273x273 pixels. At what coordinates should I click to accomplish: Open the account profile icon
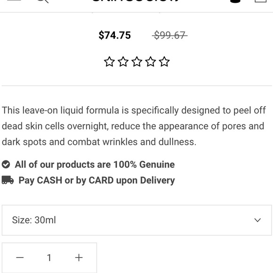tap(235, 1)
